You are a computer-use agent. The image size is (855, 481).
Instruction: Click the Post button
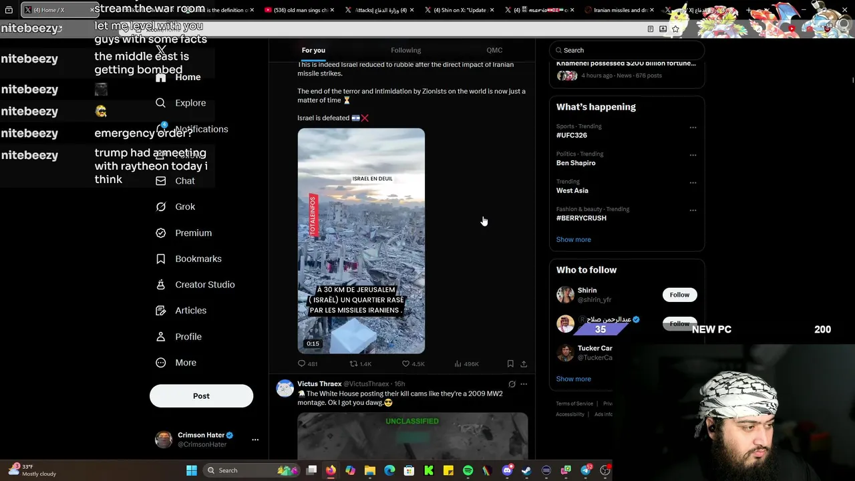(201, 396)
